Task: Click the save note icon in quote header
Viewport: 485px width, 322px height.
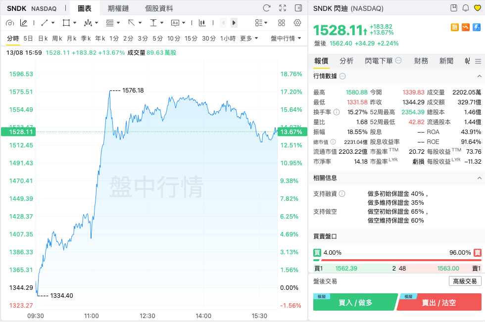Action: pos(454,8)
